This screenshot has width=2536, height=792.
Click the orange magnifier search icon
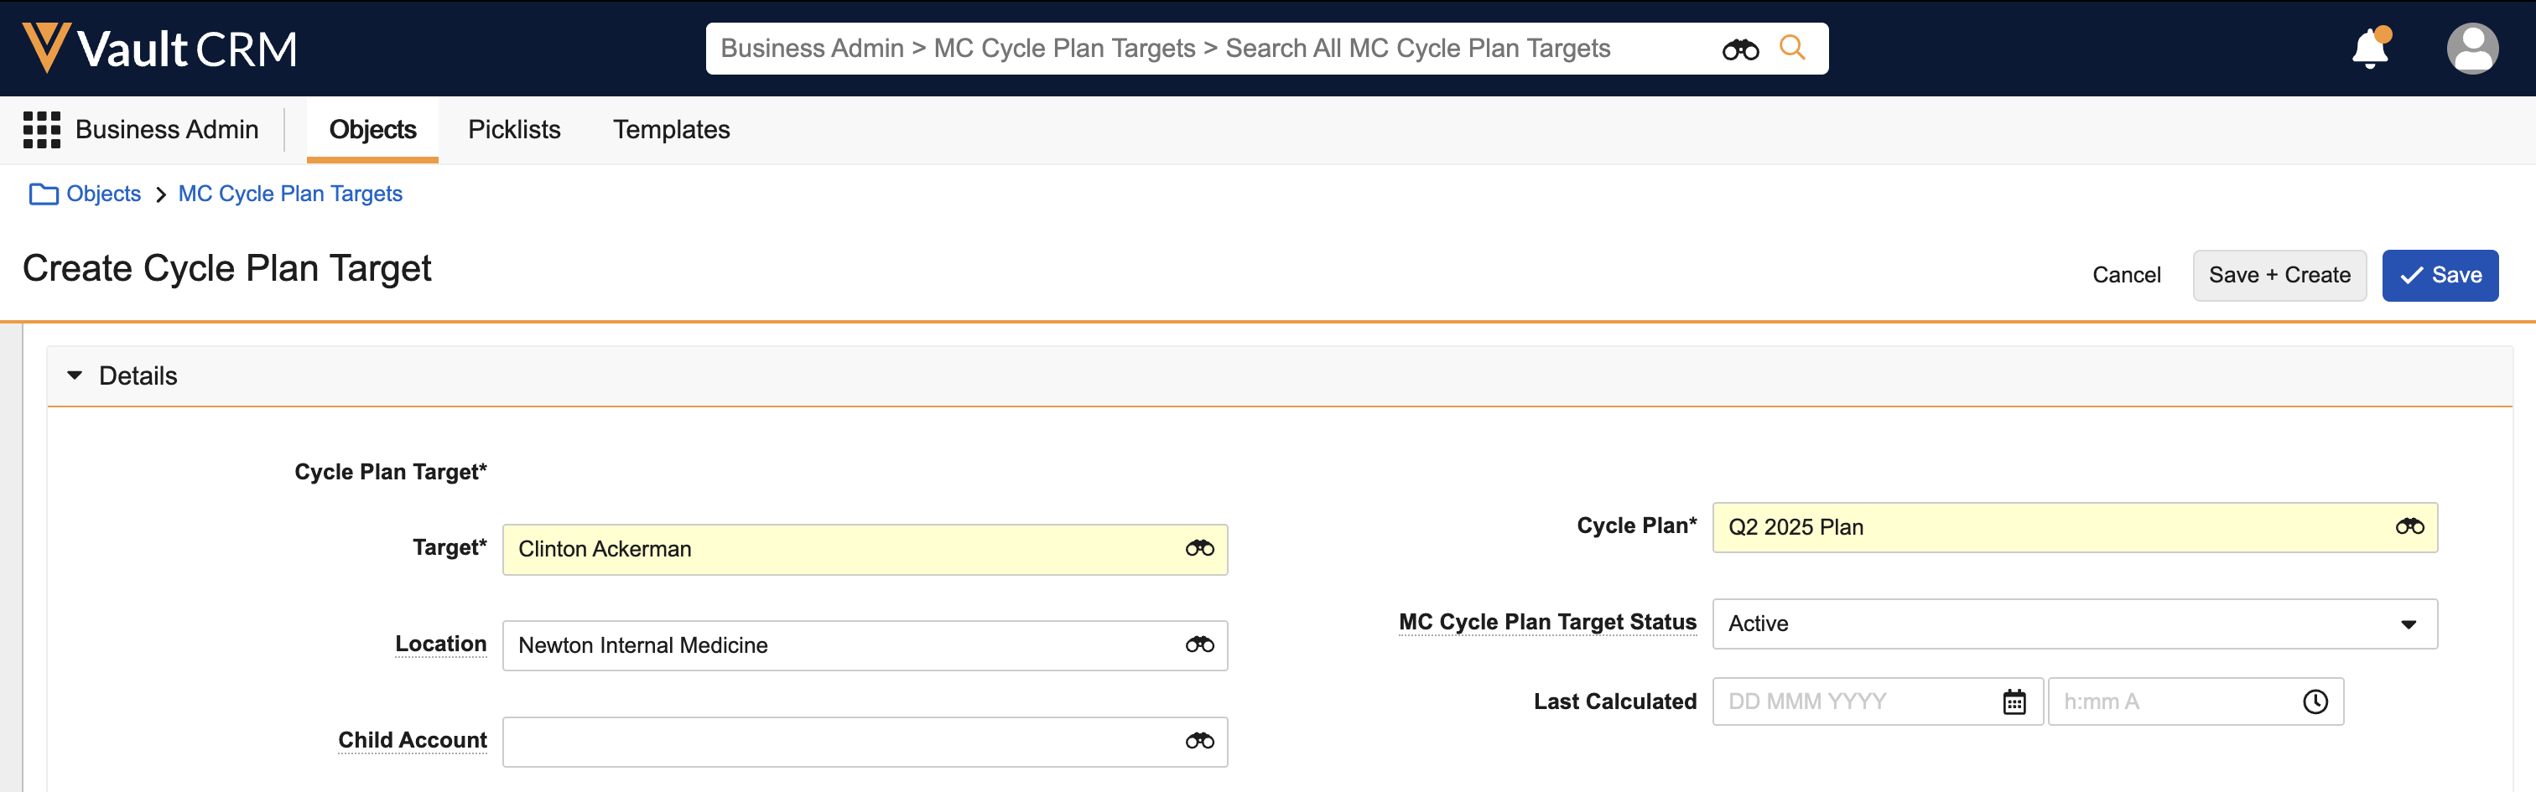(x=1792, y=47)
